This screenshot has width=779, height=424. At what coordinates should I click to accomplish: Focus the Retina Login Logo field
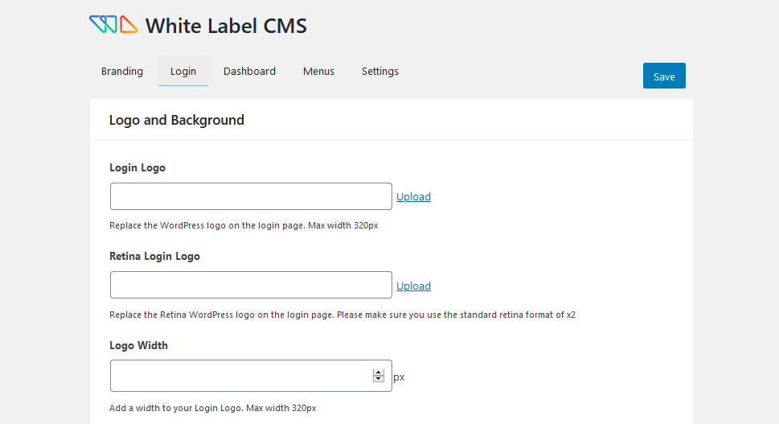[251, 285]
